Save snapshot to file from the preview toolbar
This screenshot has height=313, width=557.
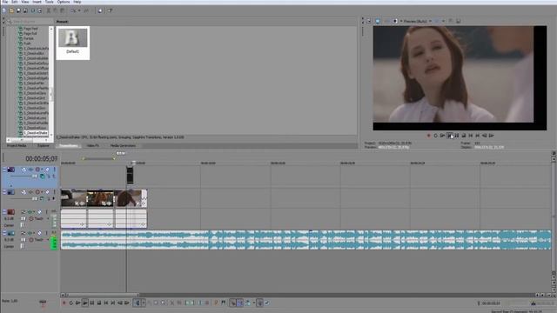[459, 21]
